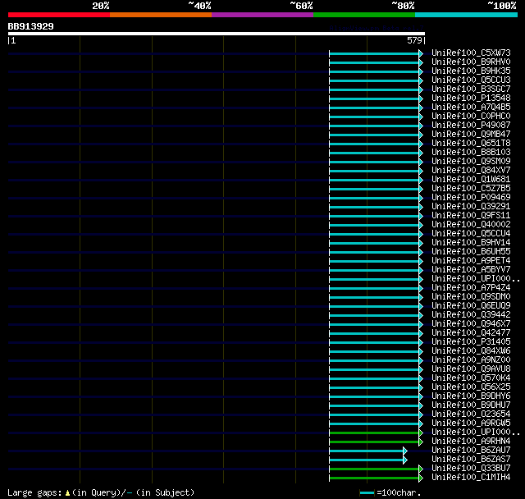This screenshot has width=525, height=499.
Task: Click the UniRef100_Q6EUQ9 label
Action: (x=471, y=306)
